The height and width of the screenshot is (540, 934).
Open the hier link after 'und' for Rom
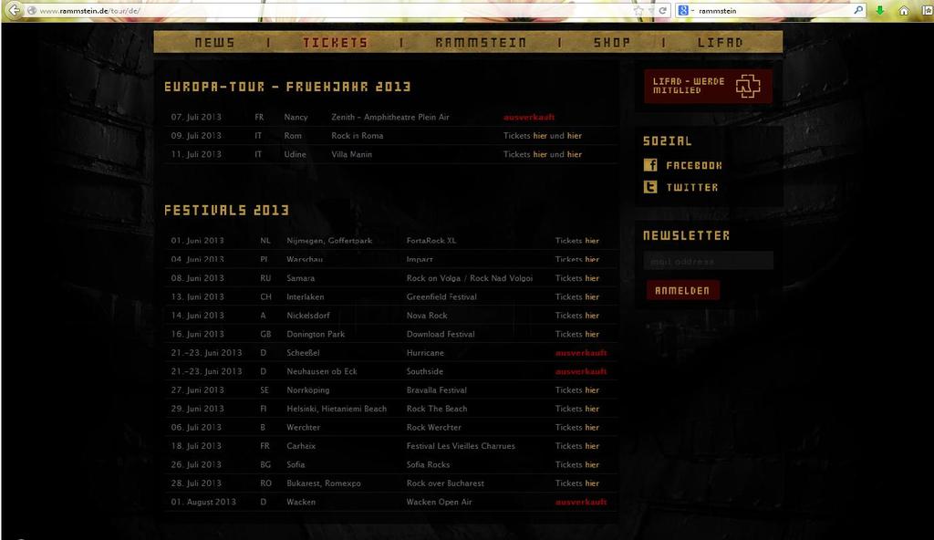pos(575,136)
